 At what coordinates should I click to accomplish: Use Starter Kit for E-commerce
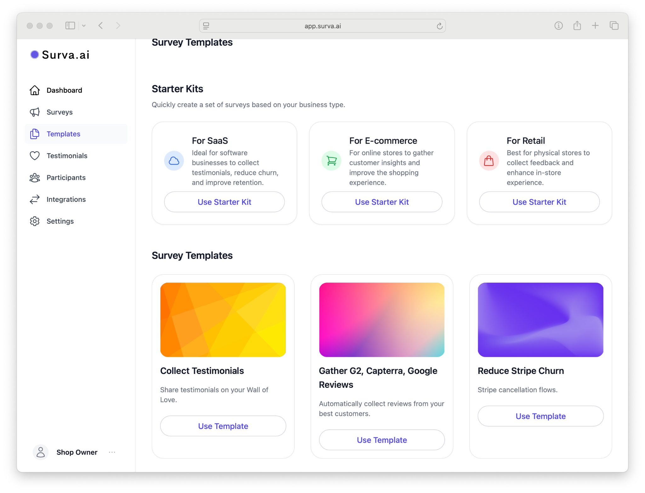[382, 202]
